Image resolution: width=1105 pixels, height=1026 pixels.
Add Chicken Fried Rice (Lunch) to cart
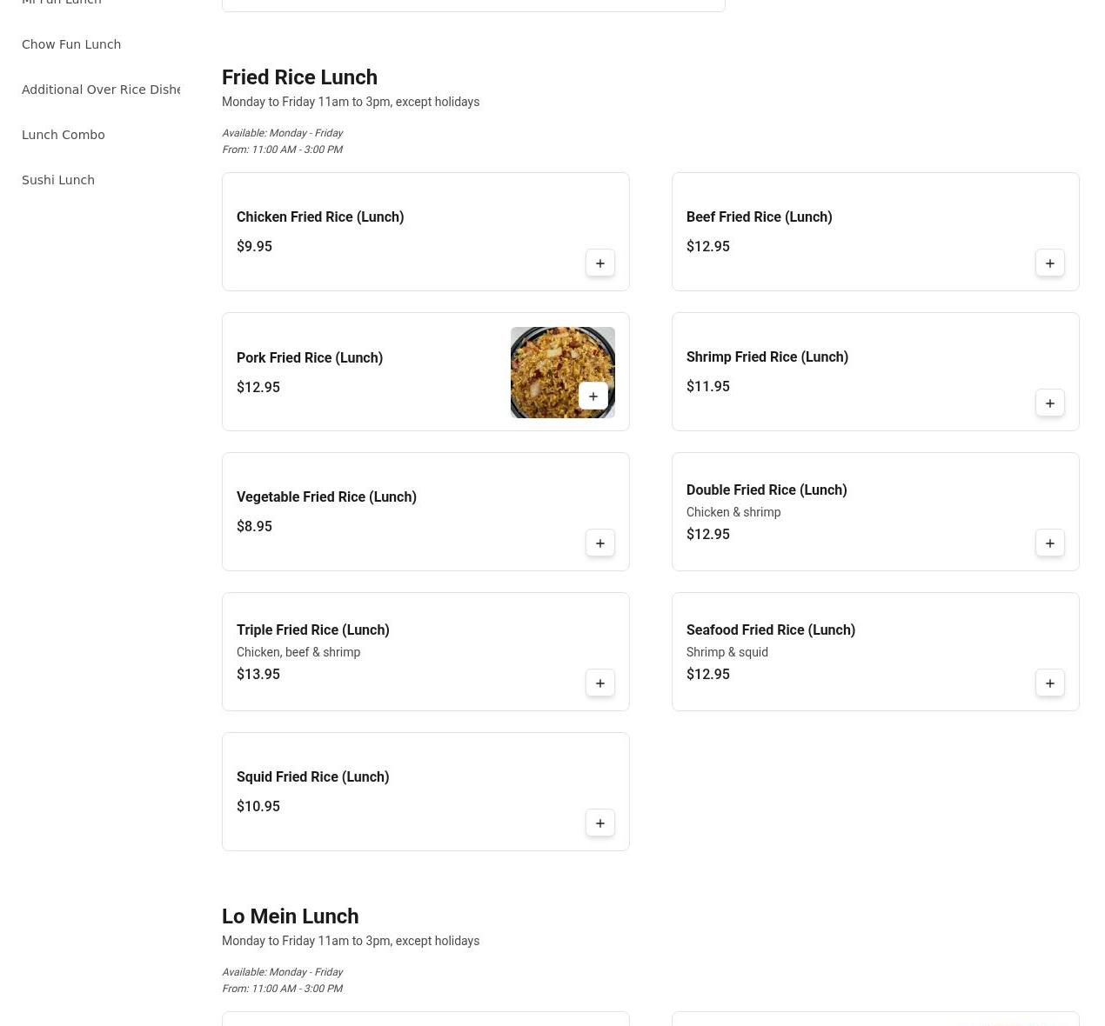599,263
